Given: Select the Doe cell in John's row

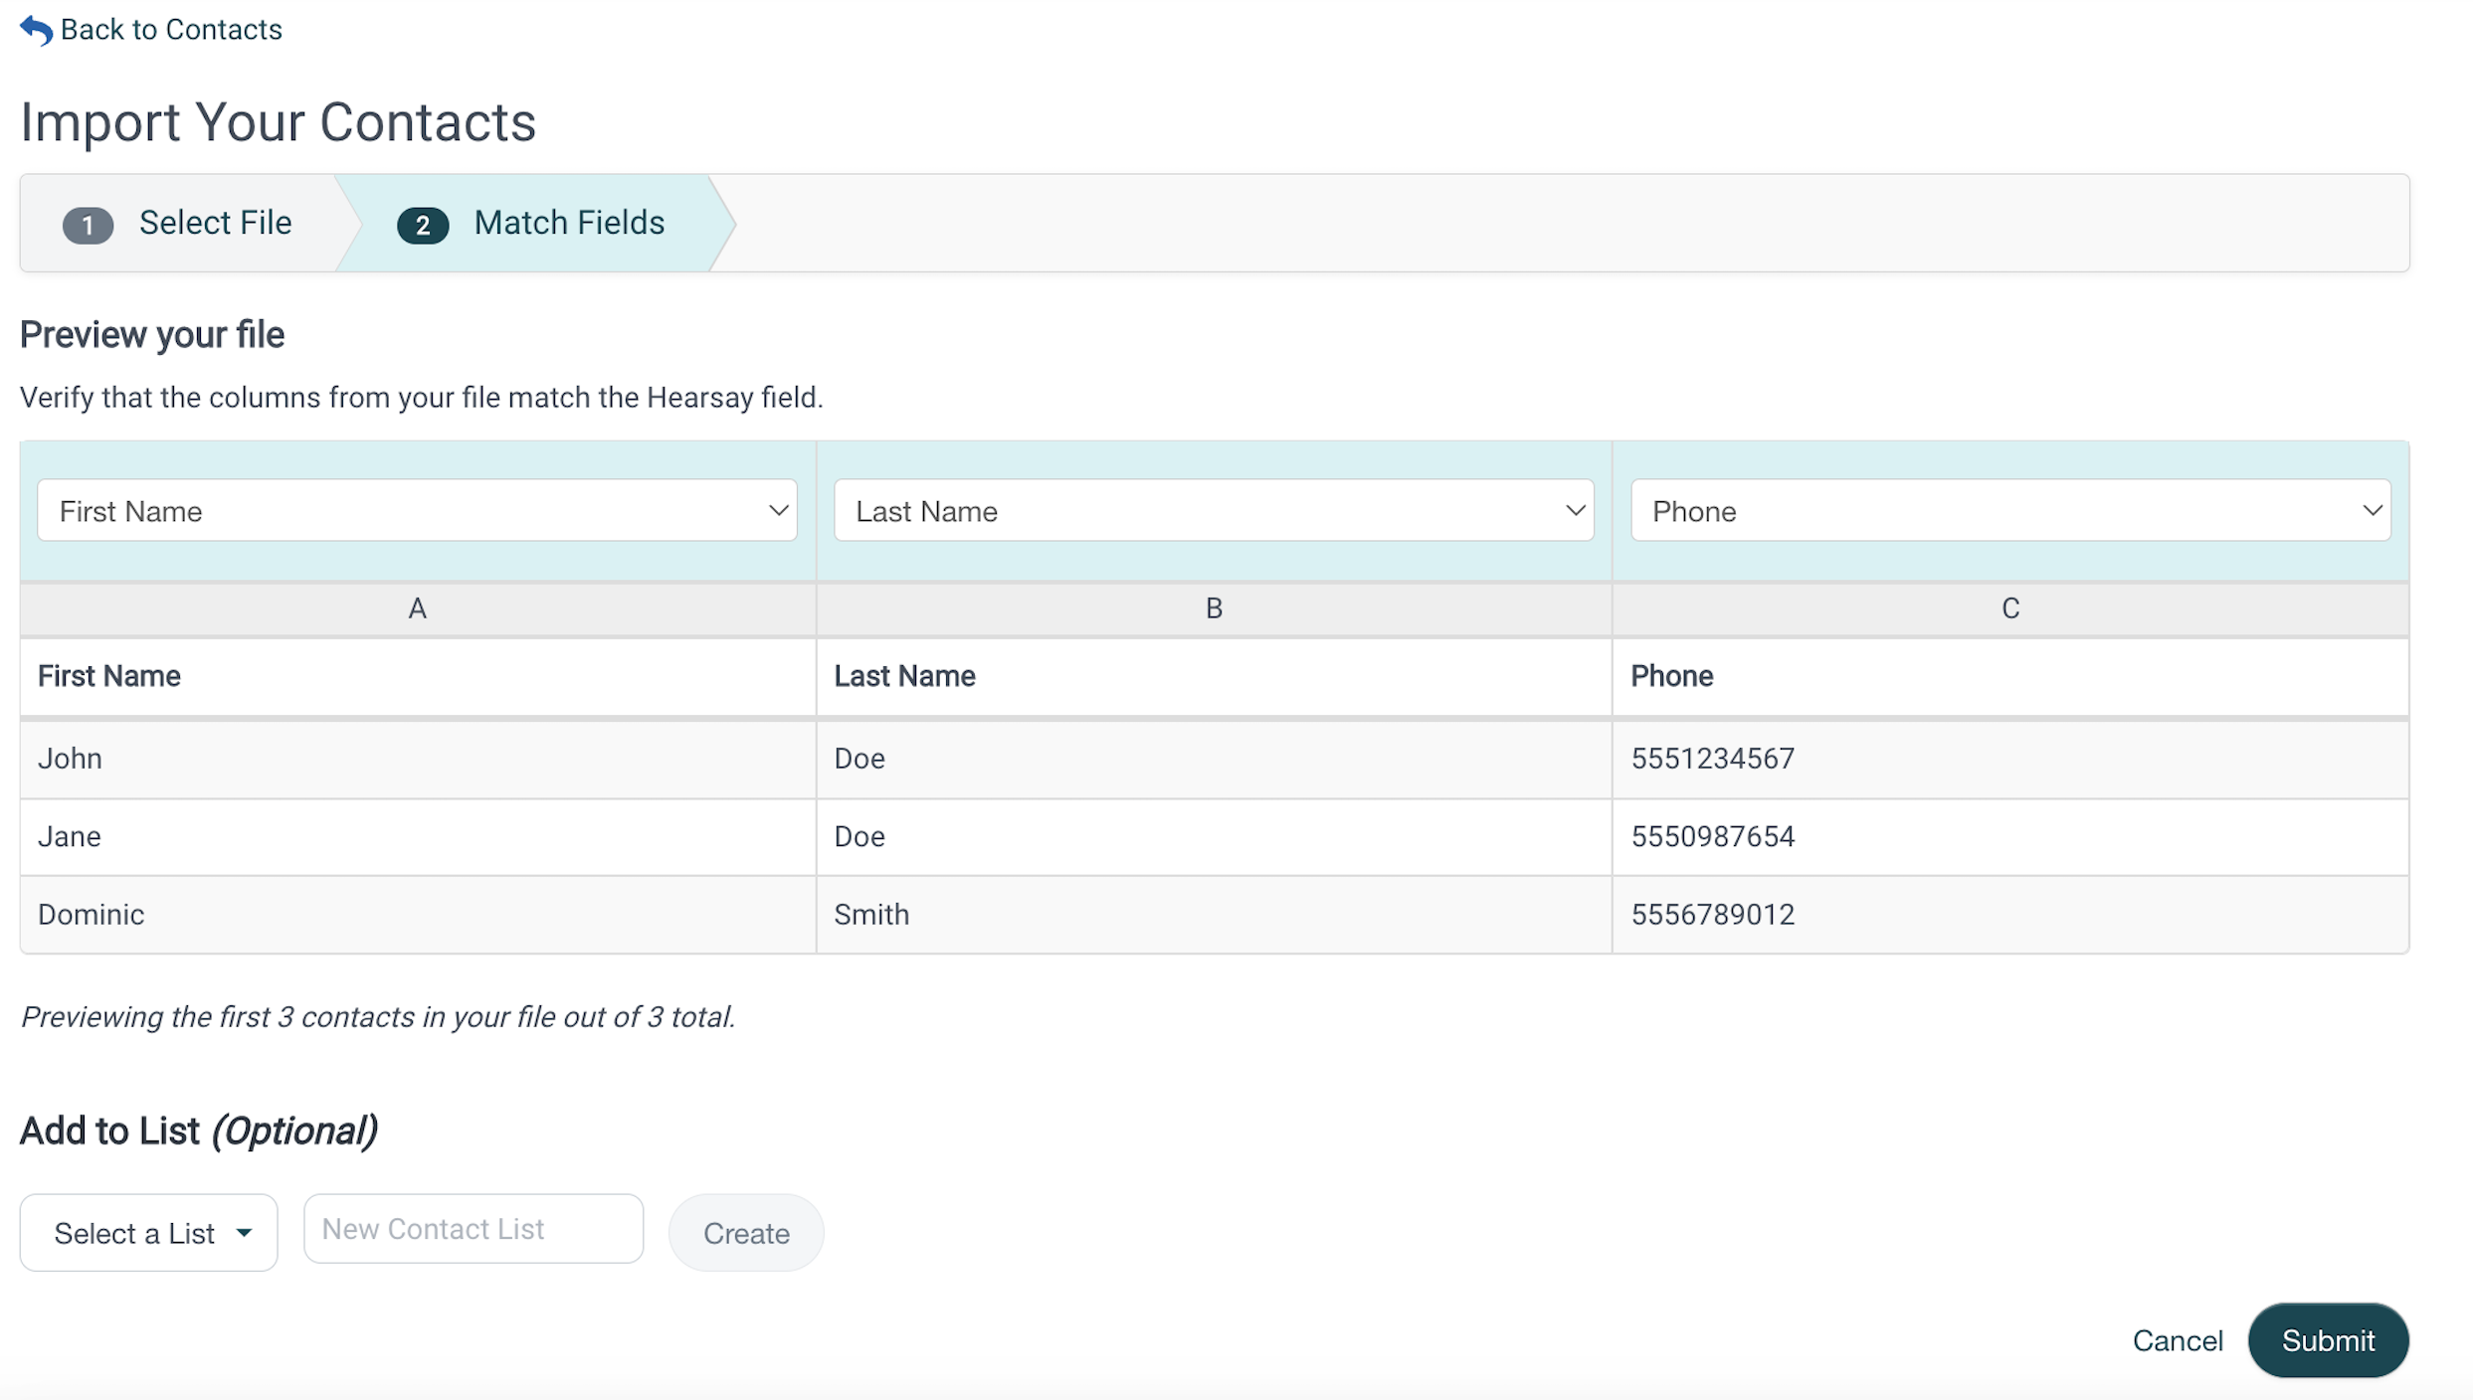Looking at the screenshot, I should [x=1214, y=759].
